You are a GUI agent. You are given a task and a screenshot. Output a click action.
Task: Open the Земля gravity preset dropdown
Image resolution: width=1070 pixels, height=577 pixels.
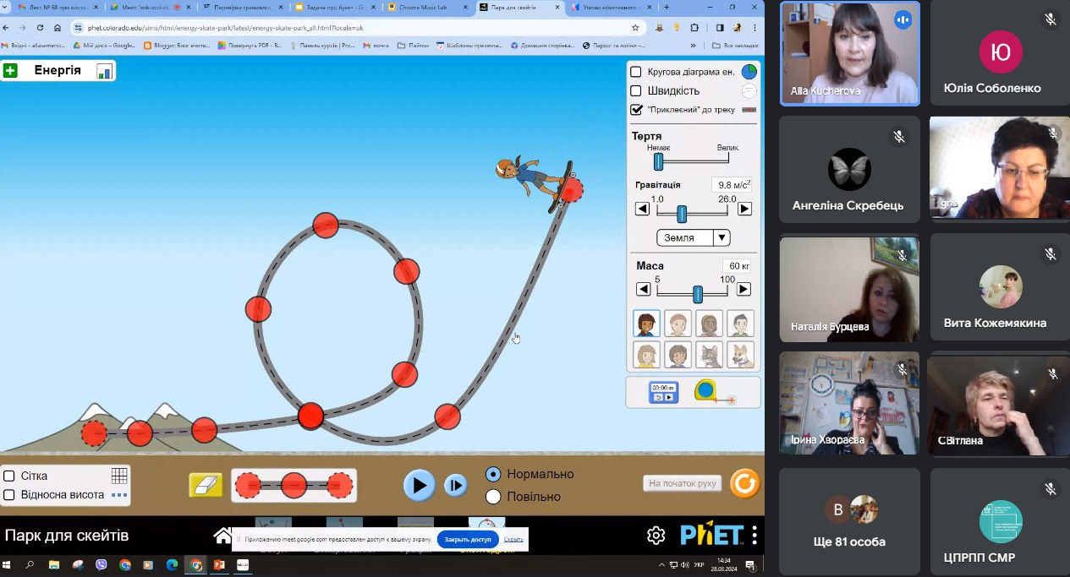(694, 238)
